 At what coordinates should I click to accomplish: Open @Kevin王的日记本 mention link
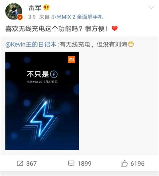(x=31, y=45)
